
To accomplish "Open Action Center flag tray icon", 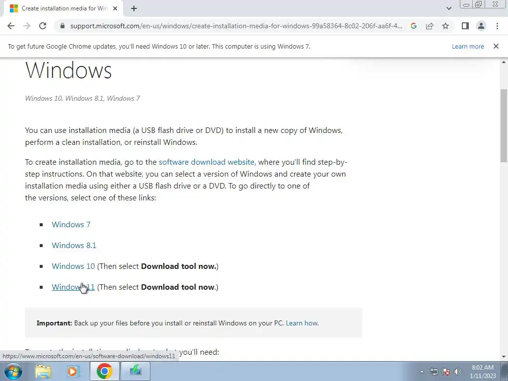I will point(446,372).
